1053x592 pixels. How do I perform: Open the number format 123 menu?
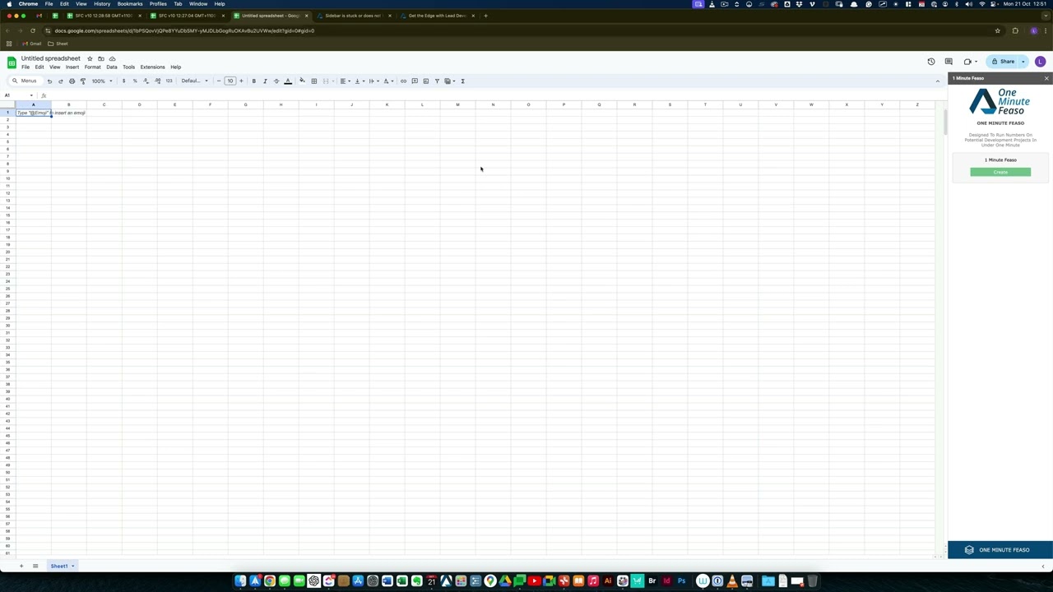pyautogui.click(x=169, y=81)
